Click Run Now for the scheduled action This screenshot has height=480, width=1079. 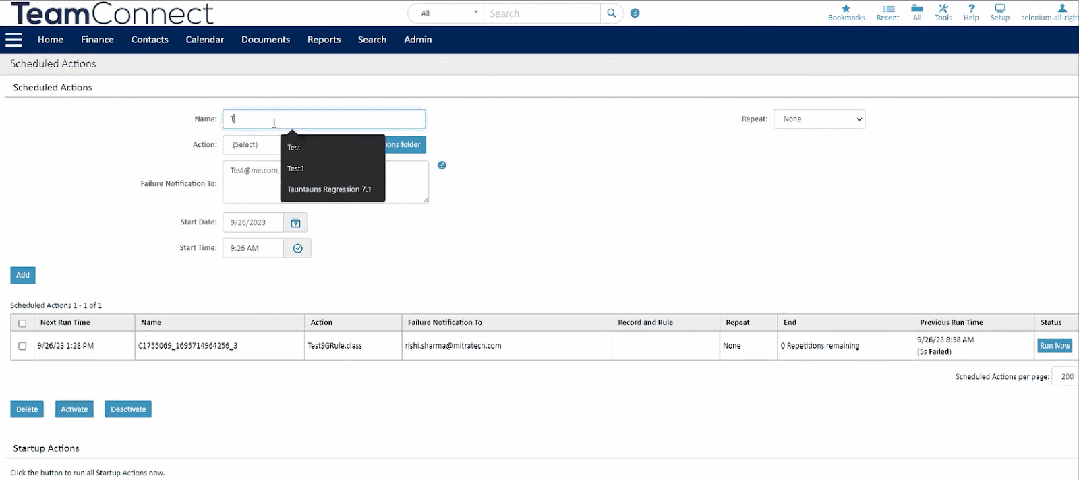pos(1054,346)
